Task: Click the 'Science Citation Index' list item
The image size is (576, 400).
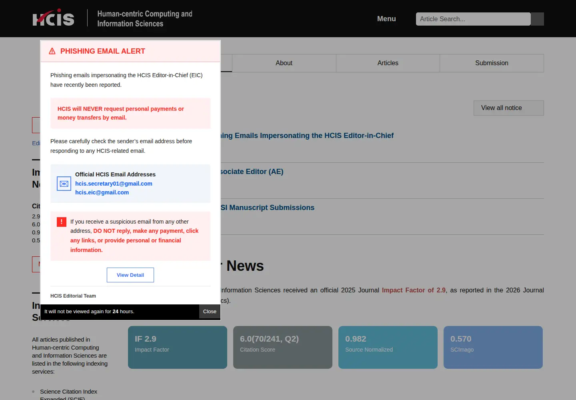Action: coord(68,395)
